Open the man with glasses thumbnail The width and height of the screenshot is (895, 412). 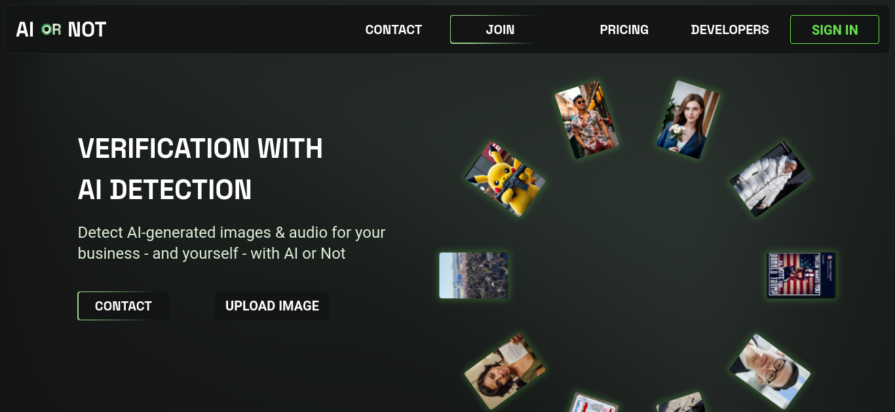(770, 371)
